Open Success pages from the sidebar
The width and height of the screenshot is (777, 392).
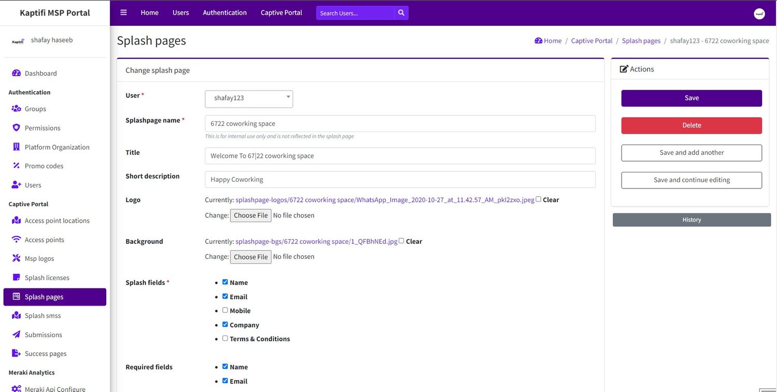point(46,353)
